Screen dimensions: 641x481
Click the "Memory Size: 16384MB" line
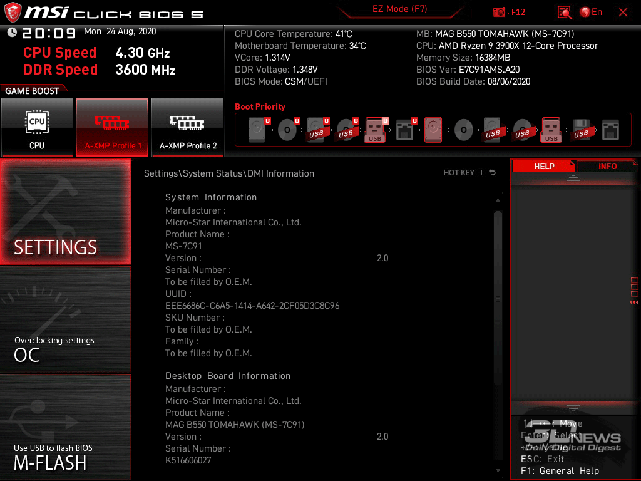463,58
